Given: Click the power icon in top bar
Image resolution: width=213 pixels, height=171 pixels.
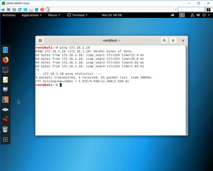Looking at the screenshot, I should (x=204, y=15).
